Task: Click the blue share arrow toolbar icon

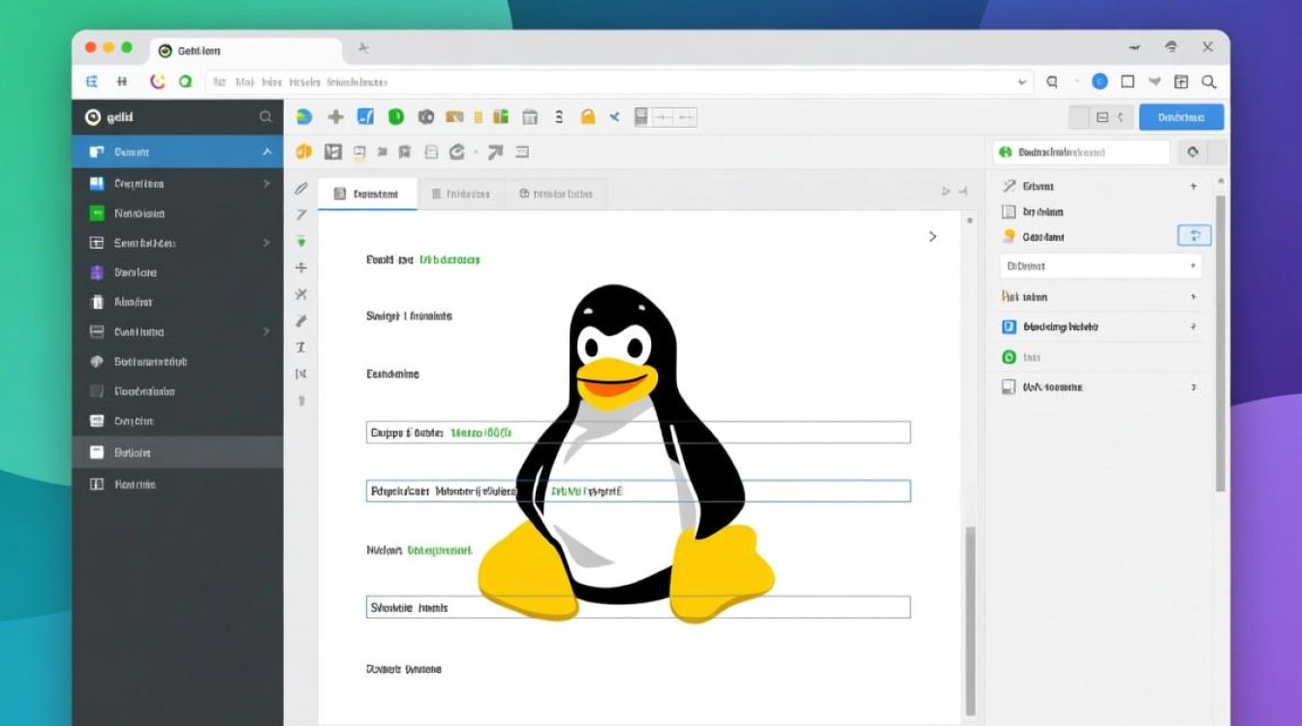Action: coord(615,116)
